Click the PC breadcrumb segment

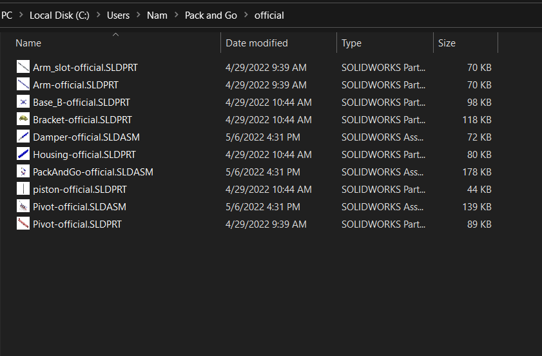point(6,15)
